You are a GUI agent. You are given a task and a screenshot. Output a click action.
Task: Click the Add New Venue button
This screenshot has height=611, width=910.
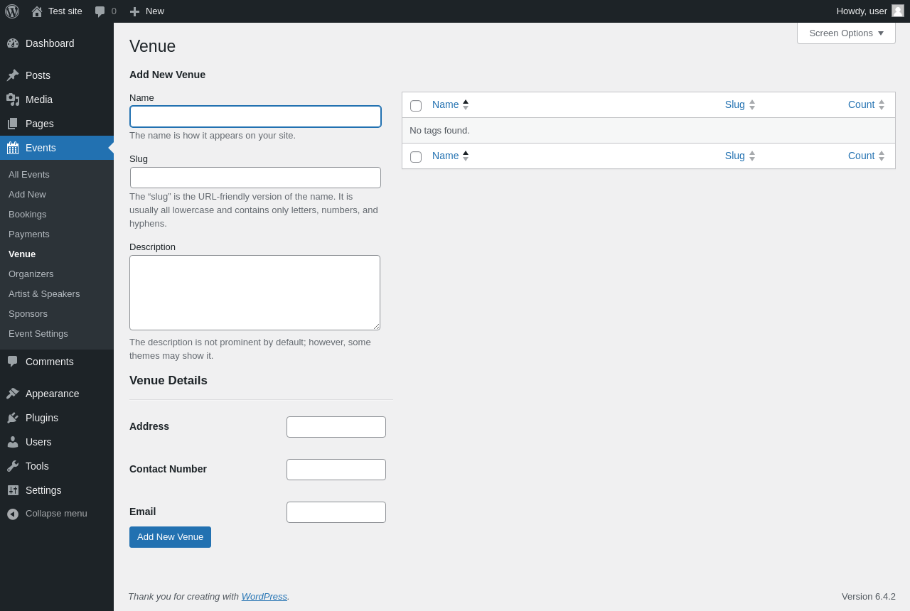(x=170, y=537)
